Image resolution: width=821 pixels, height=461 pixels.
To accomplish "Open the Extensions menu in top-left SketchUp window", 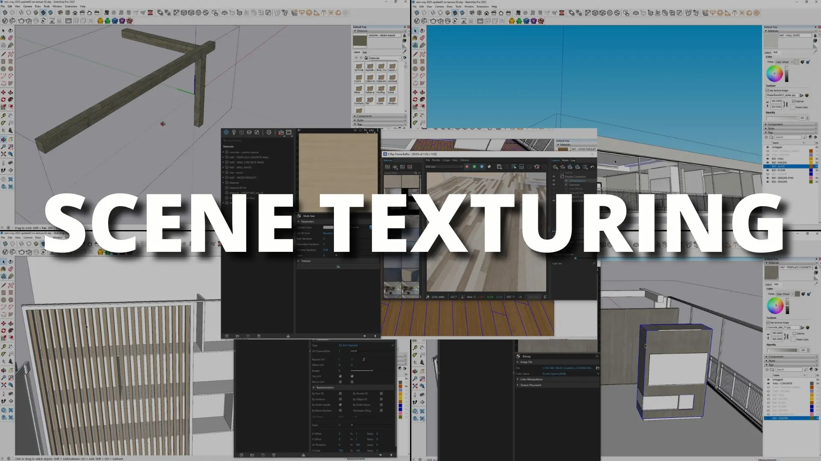I will 71,6.
